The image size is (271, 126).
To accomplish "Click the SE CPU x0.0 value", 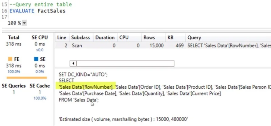I will 40,50.
